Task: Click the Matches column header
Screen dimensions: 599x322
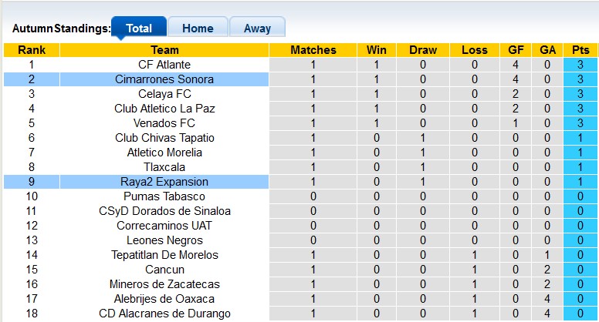Action: tap(313, 50)
